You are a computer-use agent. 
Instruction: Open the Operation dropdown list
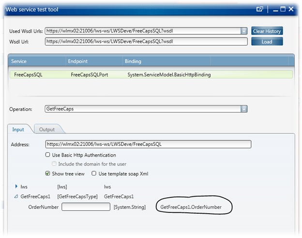[244, 109]
